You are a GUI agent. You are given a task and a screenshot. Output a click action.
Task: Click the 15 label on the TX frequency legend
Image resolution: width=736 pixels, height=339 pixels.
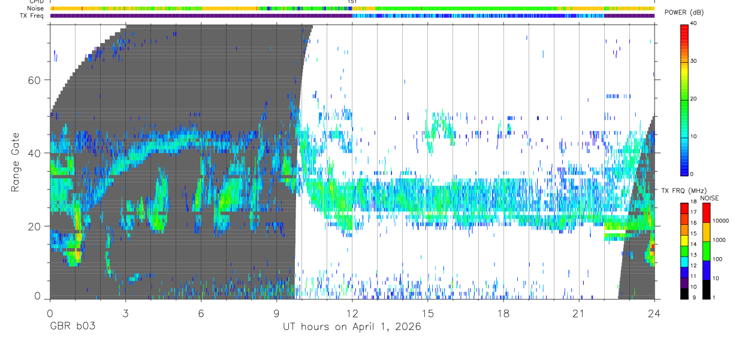[x=694, y=233]
